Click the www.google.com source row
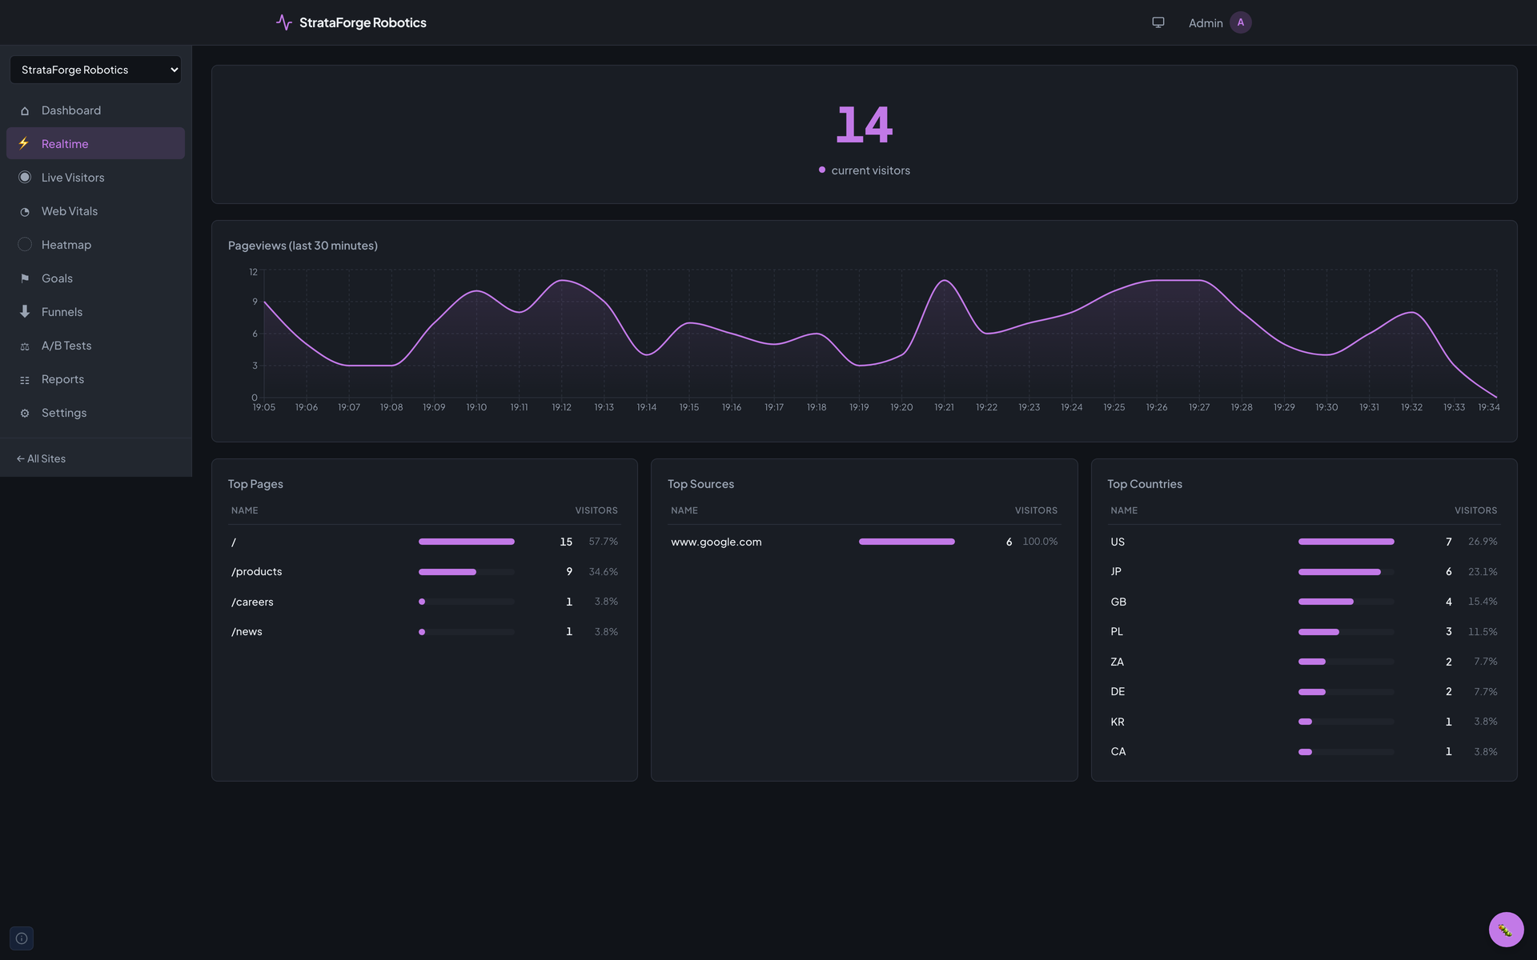This screenshot has width=1537, height=960. 864,542
